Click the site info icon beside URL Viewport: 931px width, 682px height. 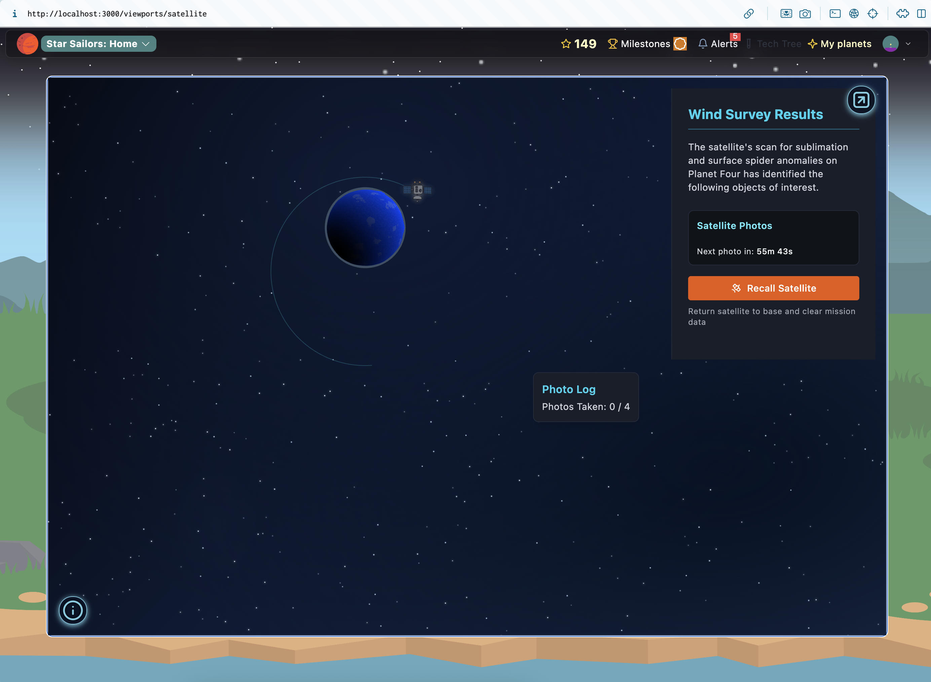[14, 14]
